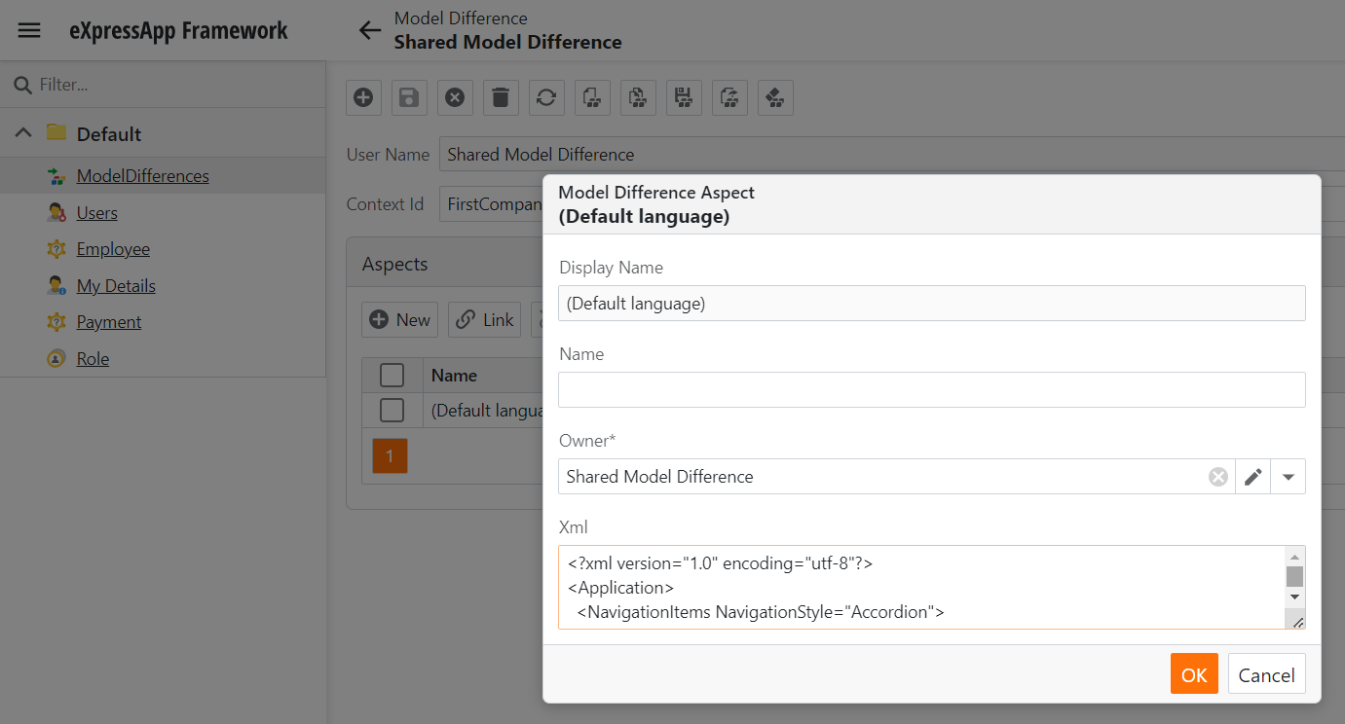Image resolution: width=1345 pixels, height=724 pixels.
Task: Click the Import Model Differences toolbar icon
Action: point(592,97)
